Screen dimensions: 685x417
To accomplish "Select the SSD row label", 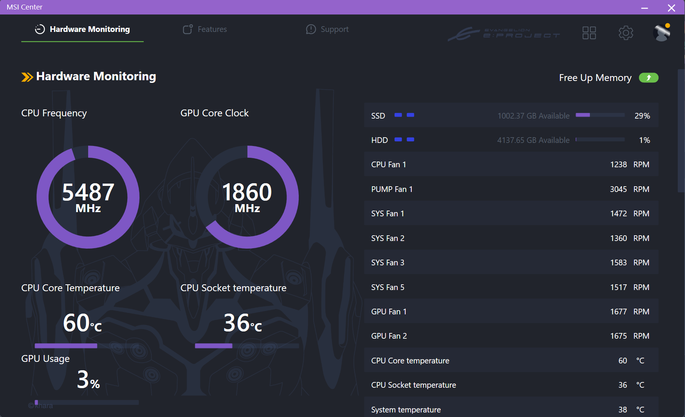I will (x=378, y=116).
